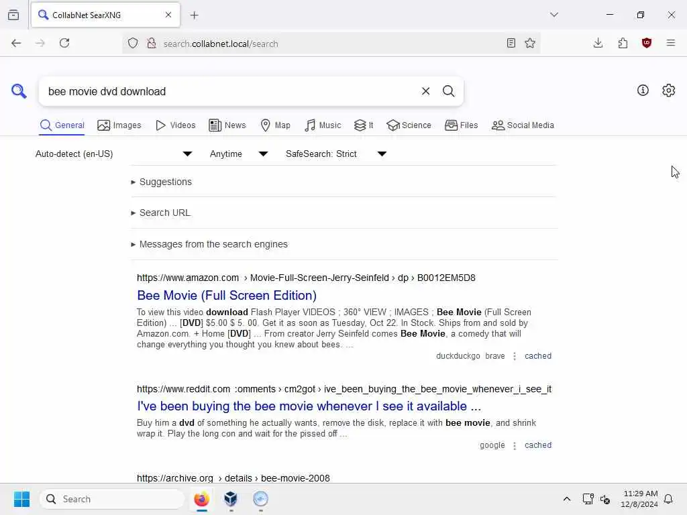Go back with browser back arrow
The width and height of the screenshot is (687, 515).
point(16,43)
